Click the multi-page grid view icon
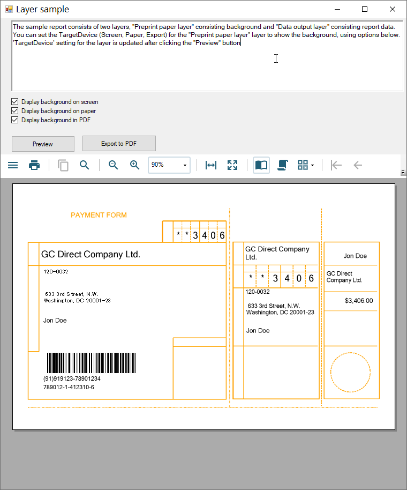407x490 pixels. [303, 165]
